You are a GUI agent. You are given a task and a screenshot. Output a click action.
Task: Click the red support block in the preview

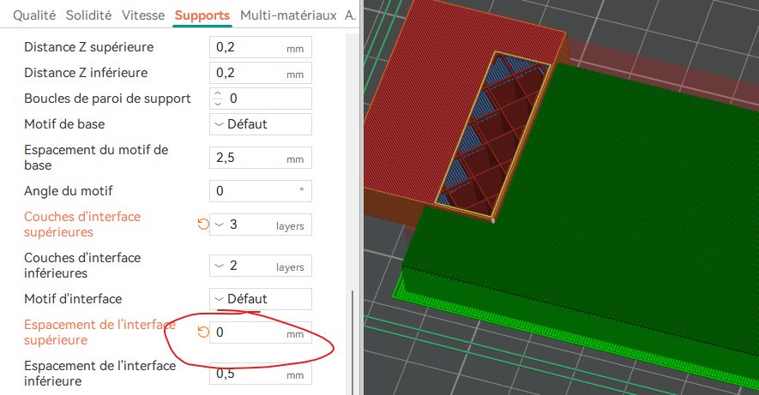click(x=436, y=106)
